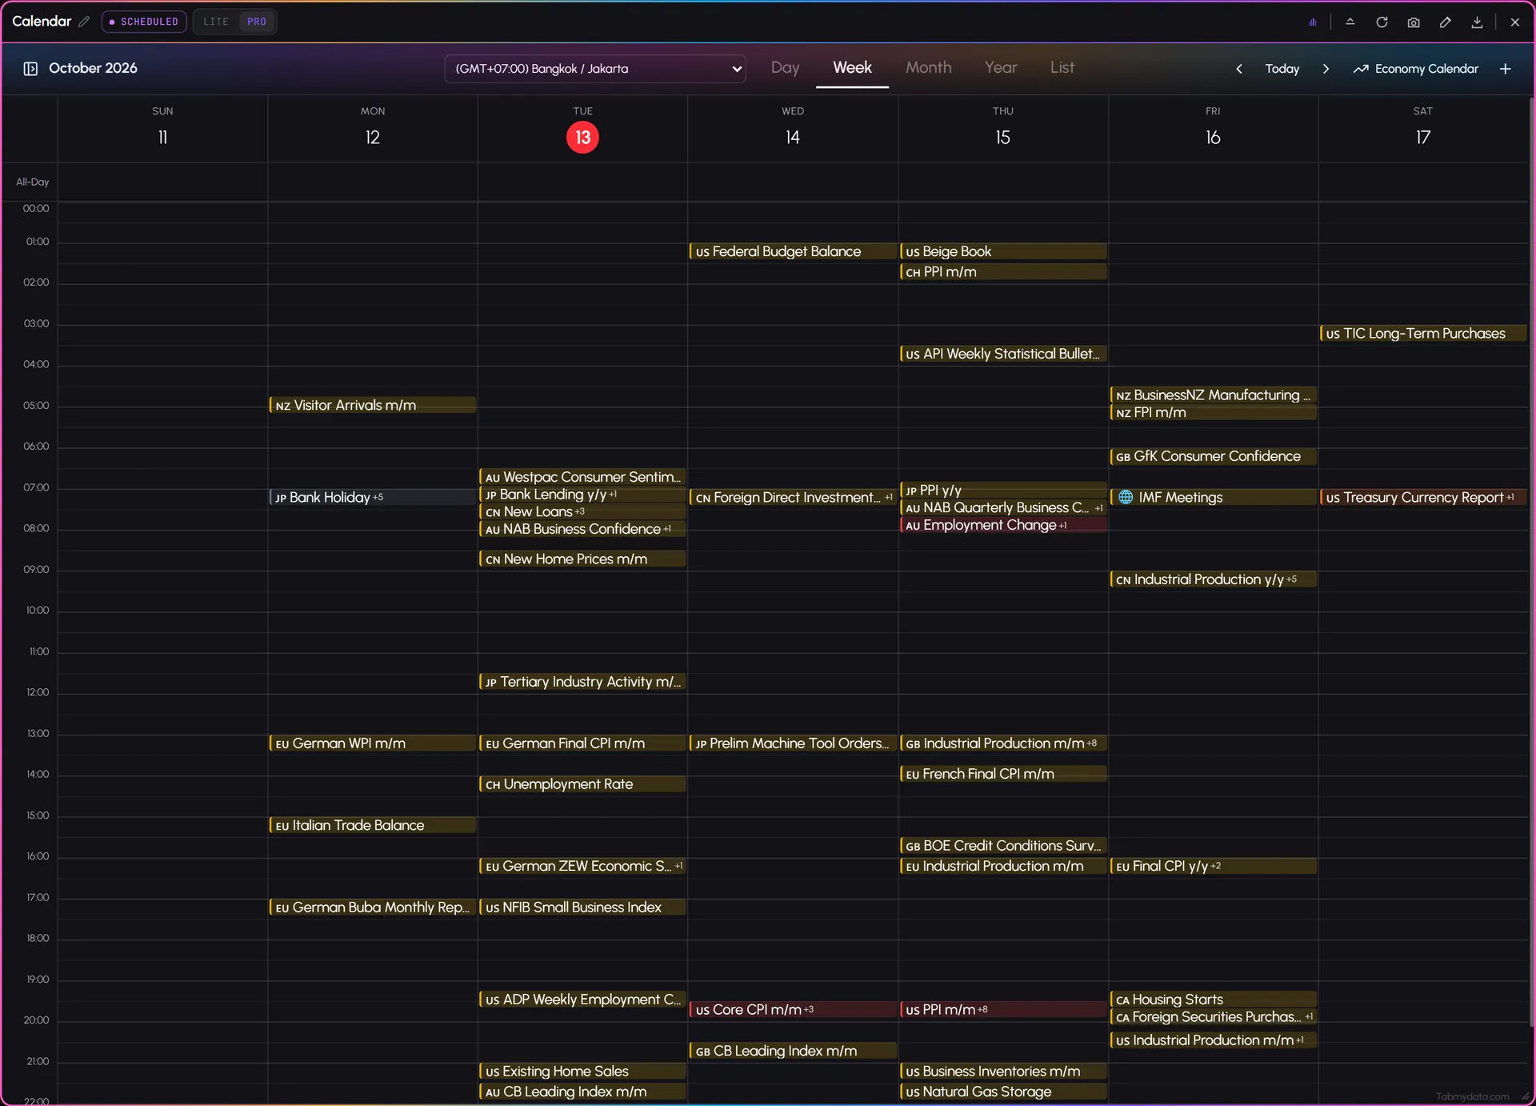Image resolution: width=1536 pixels, height=1106 pixels.
Task: Click the Today button
Action: [x=1282, y=69]
